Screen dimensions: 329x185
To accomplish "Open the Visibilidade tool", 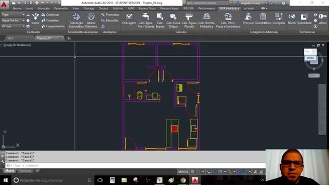I will tap(304, 18).
